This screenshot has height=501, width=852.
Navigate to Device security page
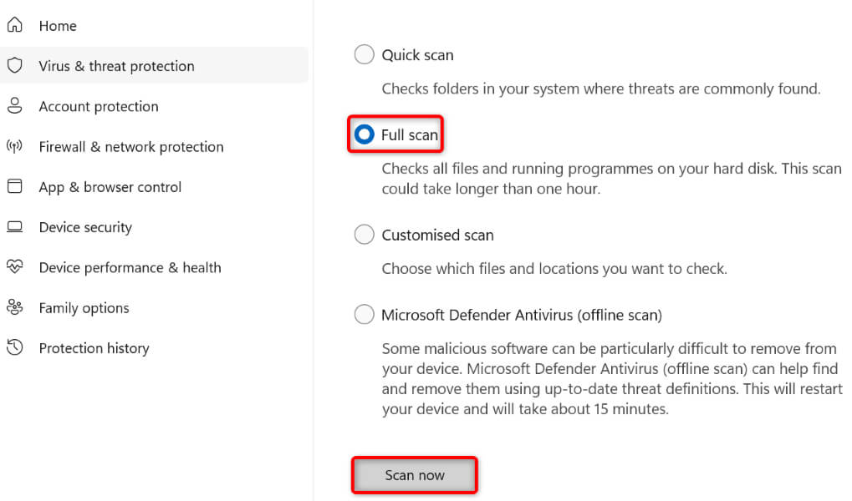(x=85, y=227)
